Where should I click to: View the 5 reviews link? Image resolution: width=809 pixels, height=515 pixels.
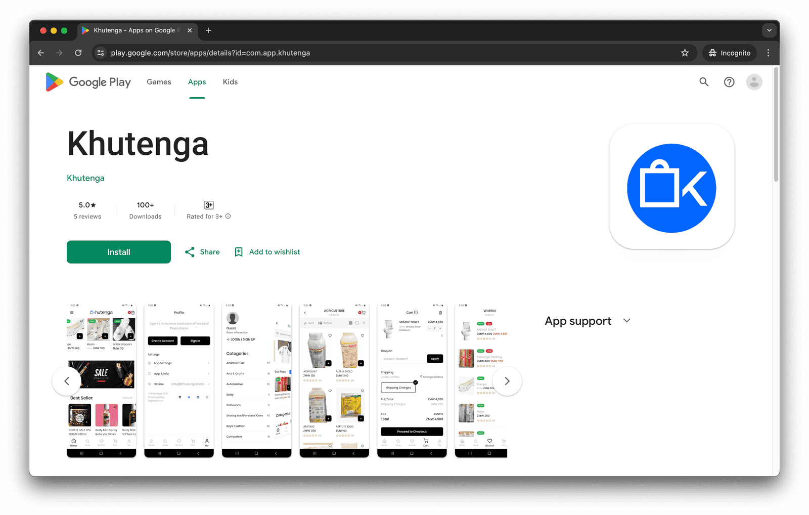coord(87,216)
